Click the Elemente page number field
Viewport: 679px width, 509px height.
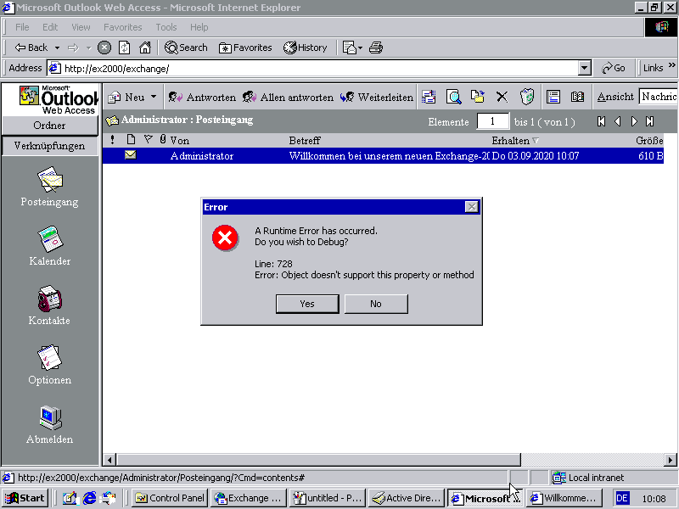(493, 121)
